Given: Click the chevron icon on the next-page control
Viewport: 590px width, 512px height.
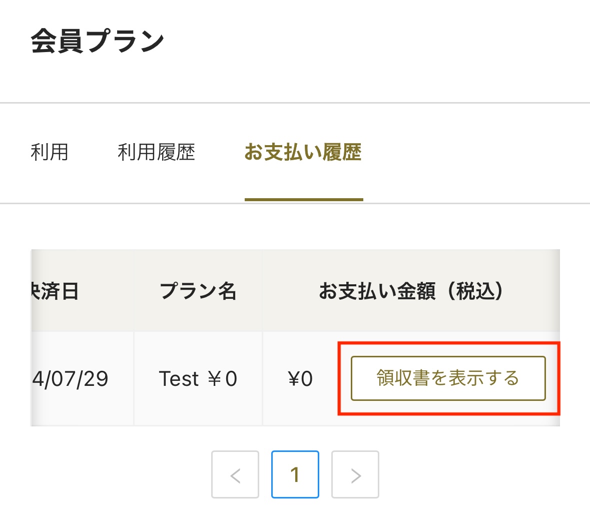Looking at the screenshot, I should (355, 474).
